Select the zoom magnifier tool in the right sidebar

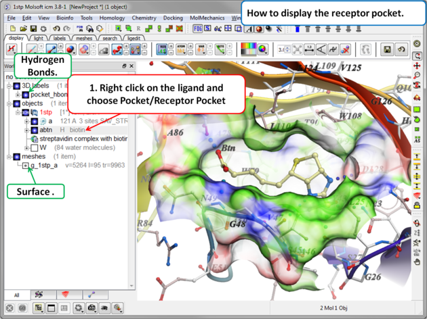[417, 75]
